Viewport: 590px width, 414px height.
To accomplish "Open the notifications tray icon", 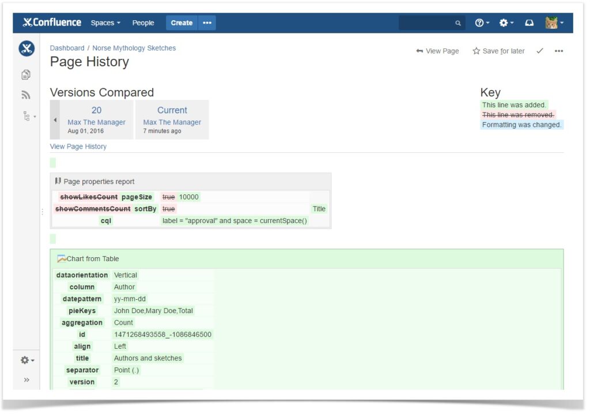I will (530, 22).
